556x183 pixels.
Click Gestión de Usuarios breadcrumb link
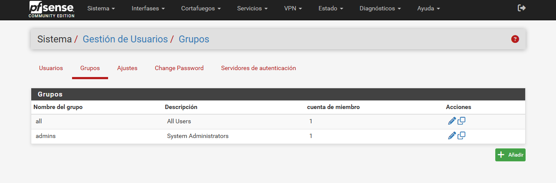[125, 39]
